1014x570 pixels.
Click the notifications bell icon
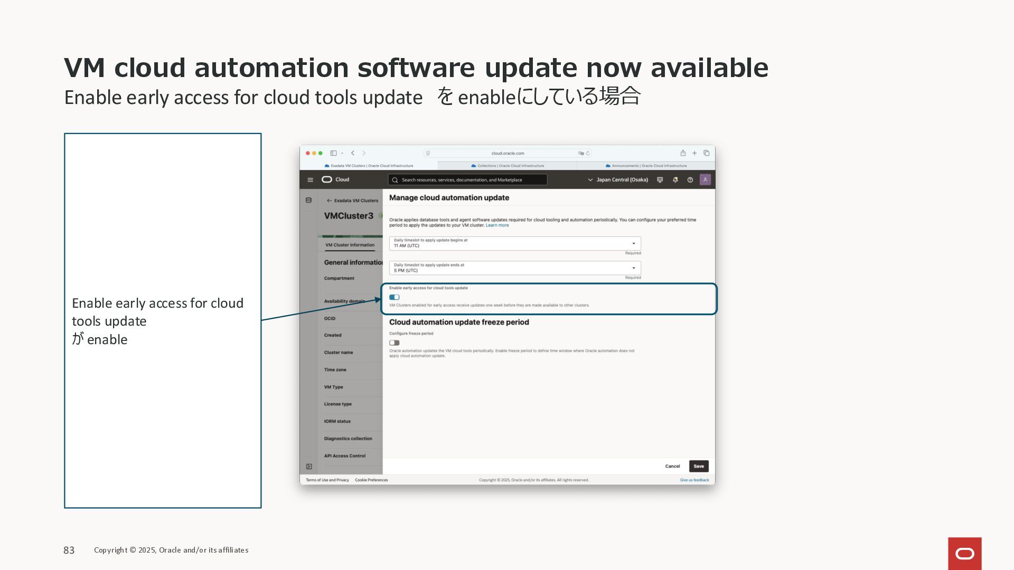675,180
